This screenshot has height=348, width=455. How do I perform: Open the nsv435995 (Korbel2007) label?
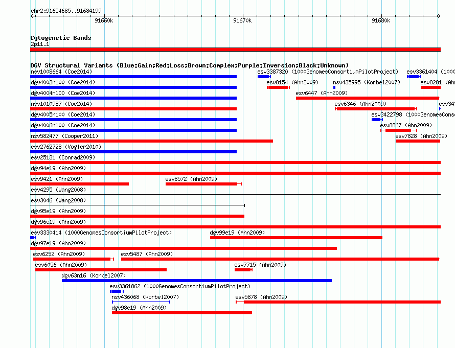[367, 82]
